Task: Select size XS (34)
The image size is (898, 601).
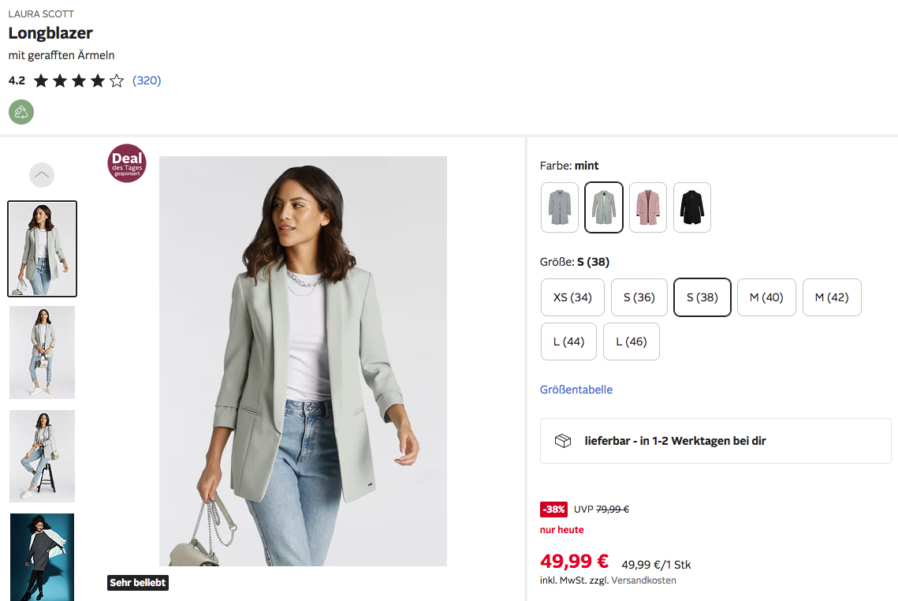Action: click(x=572, y=297)
